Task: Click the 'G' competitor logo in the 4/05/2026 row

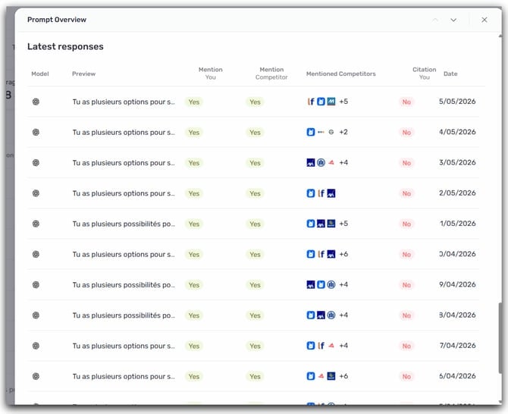Action: [331, 132]
